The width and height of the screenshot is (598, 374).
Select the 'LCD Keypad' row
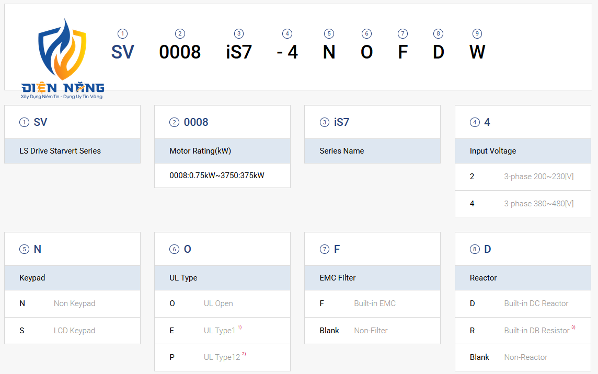[x=73, y=331]
